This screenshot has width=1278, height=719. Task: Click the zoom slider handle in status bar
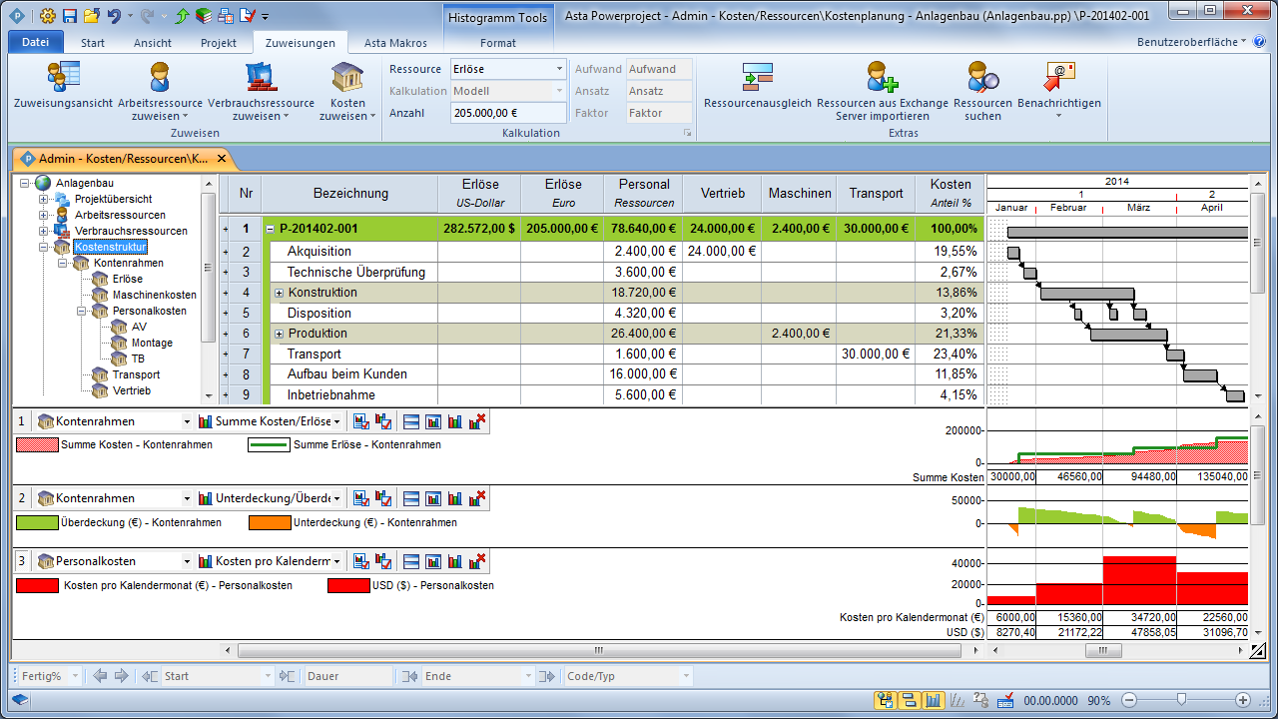(x=1182, y=700)
